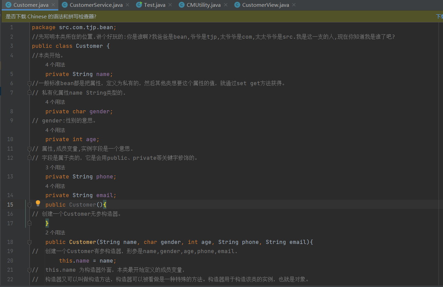
Task: Click line number 15 in the gutter
Action: click(10, 205)
